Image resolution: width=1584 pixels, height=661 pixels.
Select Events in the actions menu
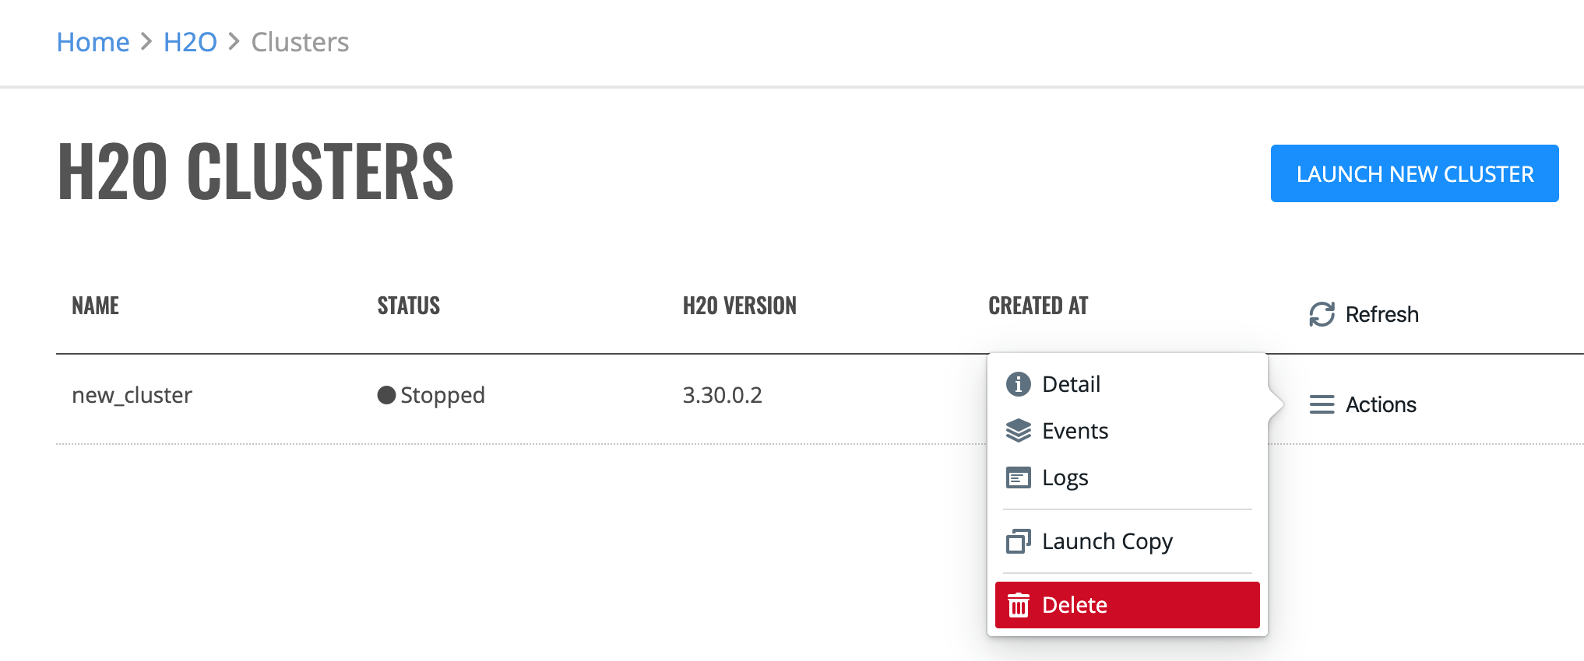click(1128, 431)
